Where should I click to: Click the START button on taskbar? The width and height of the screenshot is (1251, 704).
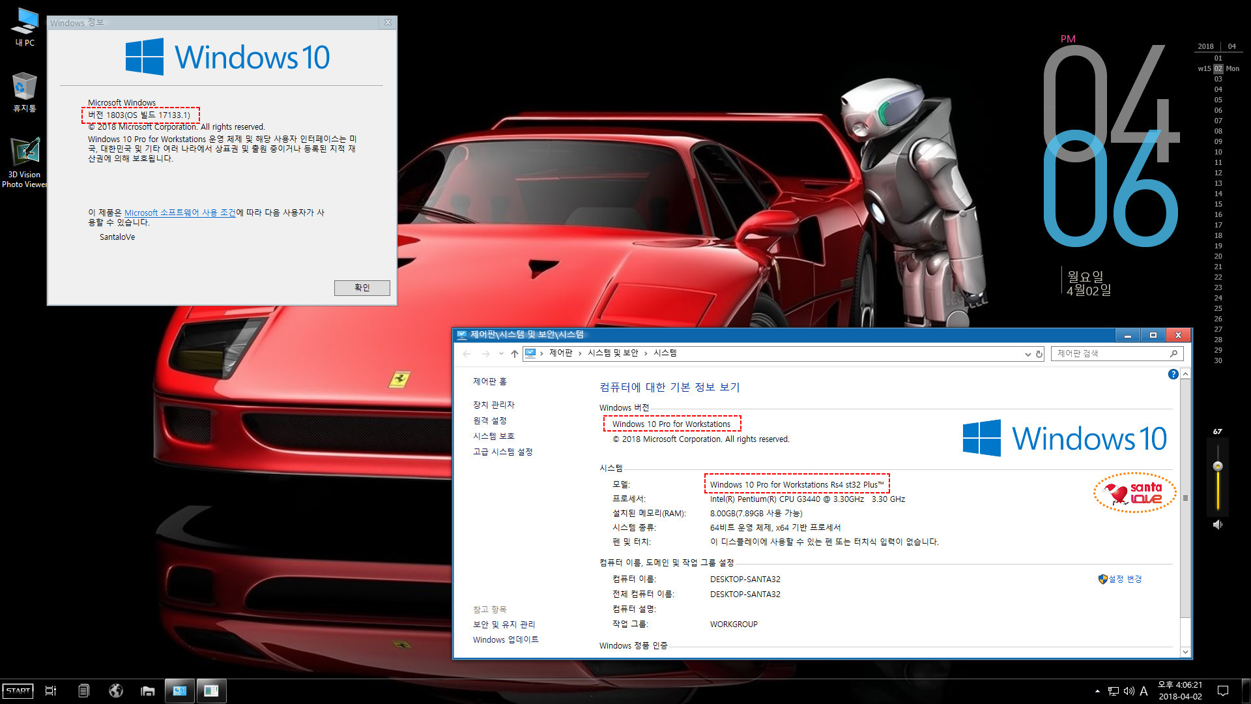[x=18, y=691]
